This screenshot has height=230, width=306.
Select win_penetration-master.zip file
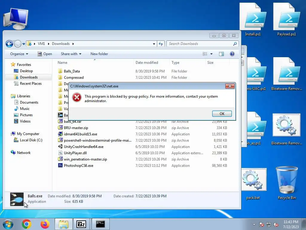click(85, 159)
